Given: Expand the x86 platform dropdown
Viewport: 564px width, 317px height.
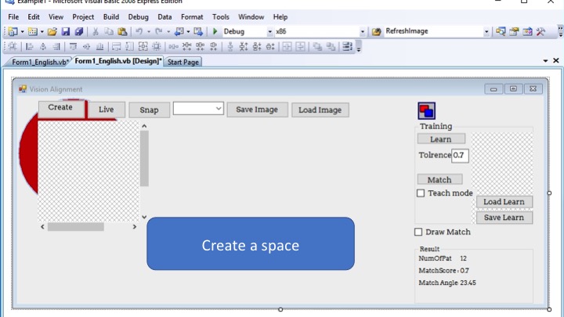Looking at the screenshot, I should point(320,31).
